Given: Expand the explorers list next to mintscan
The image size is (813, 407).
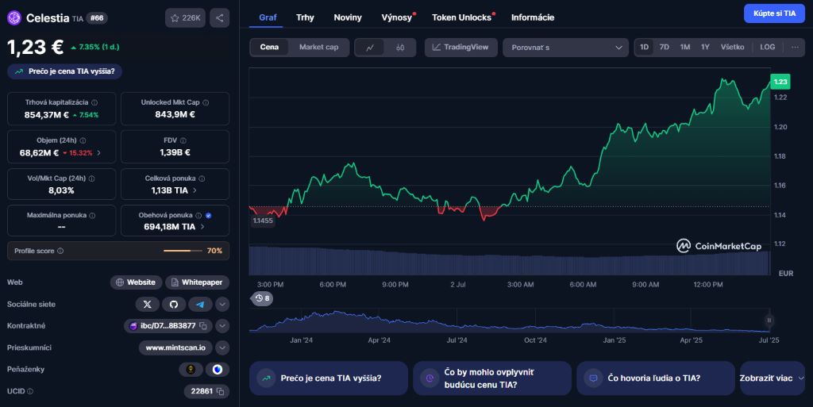Looking at the screenshot, I should coord(222,348).
